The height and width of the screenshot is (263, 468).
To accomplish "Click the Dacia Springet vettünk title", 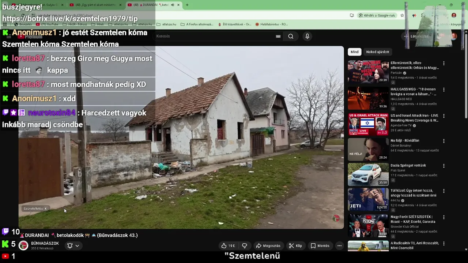I will pos(408,165).
